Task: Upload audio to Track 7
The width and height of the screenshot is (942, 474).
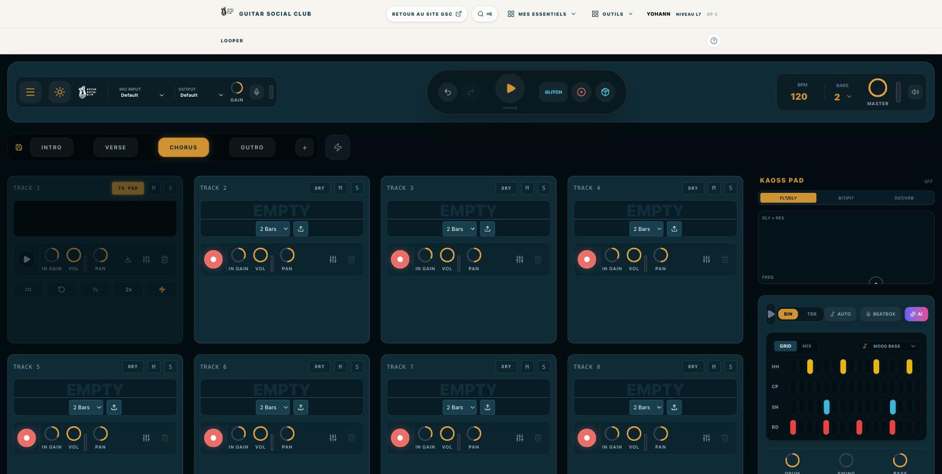Action: (x=488, y=407)
